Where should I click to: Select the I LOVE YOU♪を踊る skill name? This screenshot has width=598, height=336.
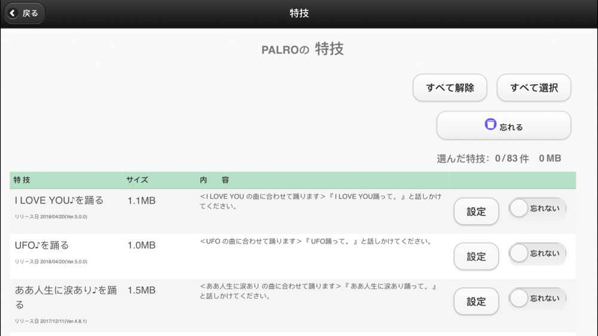pos(59,200)
